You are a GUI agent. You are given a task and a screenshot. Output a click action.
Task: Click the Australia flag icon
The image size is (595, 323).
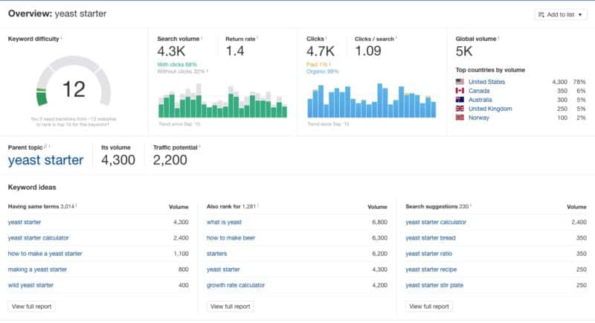point(460,100)
